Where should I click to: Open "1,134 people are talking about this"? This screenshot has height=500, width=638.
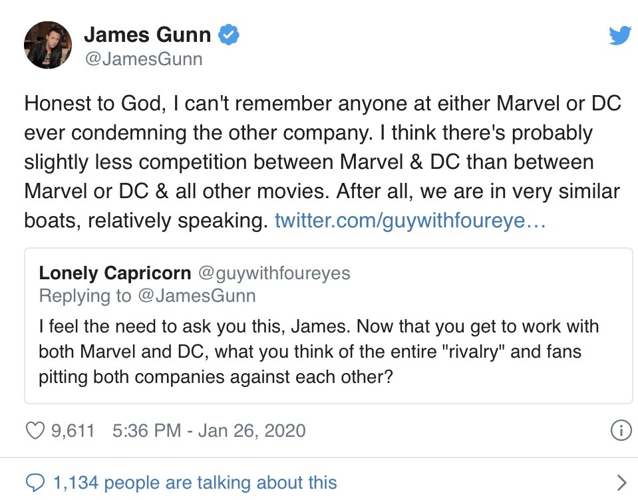point(194,482)
